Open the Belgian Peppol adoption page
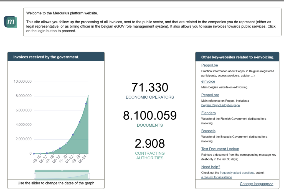The height and width of the screenshot is (194, 284). click(220, 105)
